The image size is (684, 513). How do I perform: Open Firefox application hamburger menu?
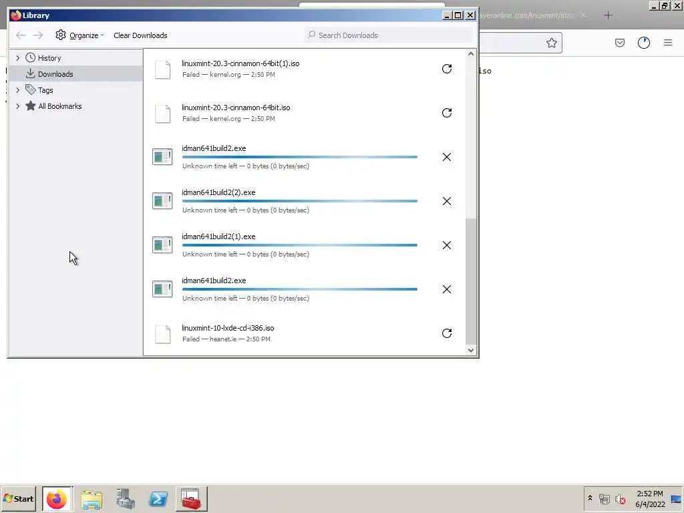668,43
